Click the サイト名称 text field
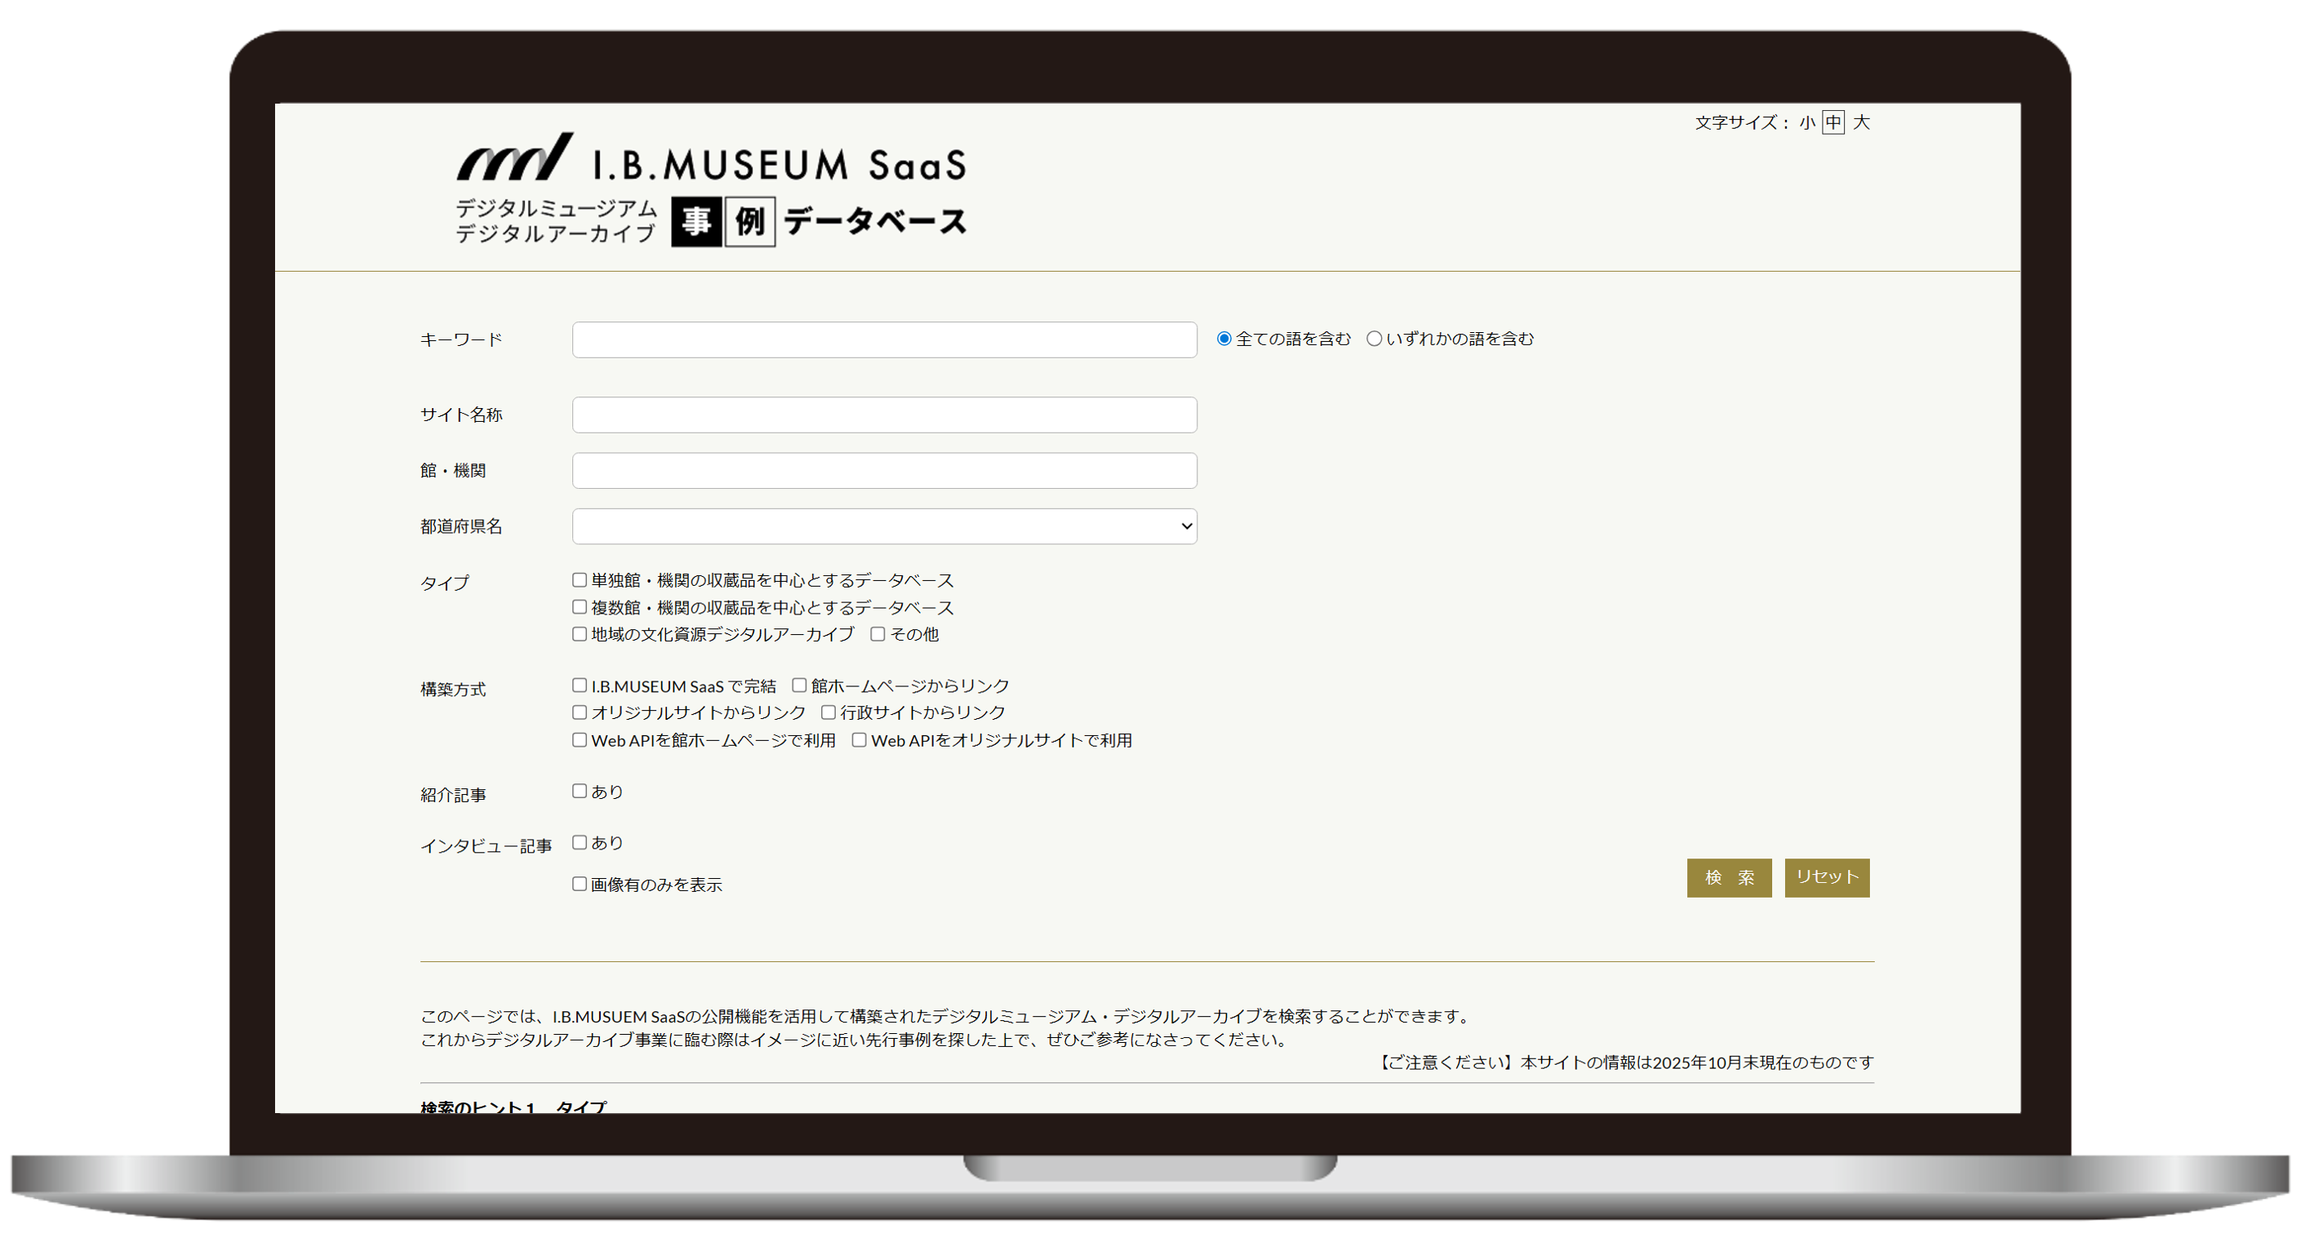This screenshot has height=1251, width=2301. coord(883,415)
